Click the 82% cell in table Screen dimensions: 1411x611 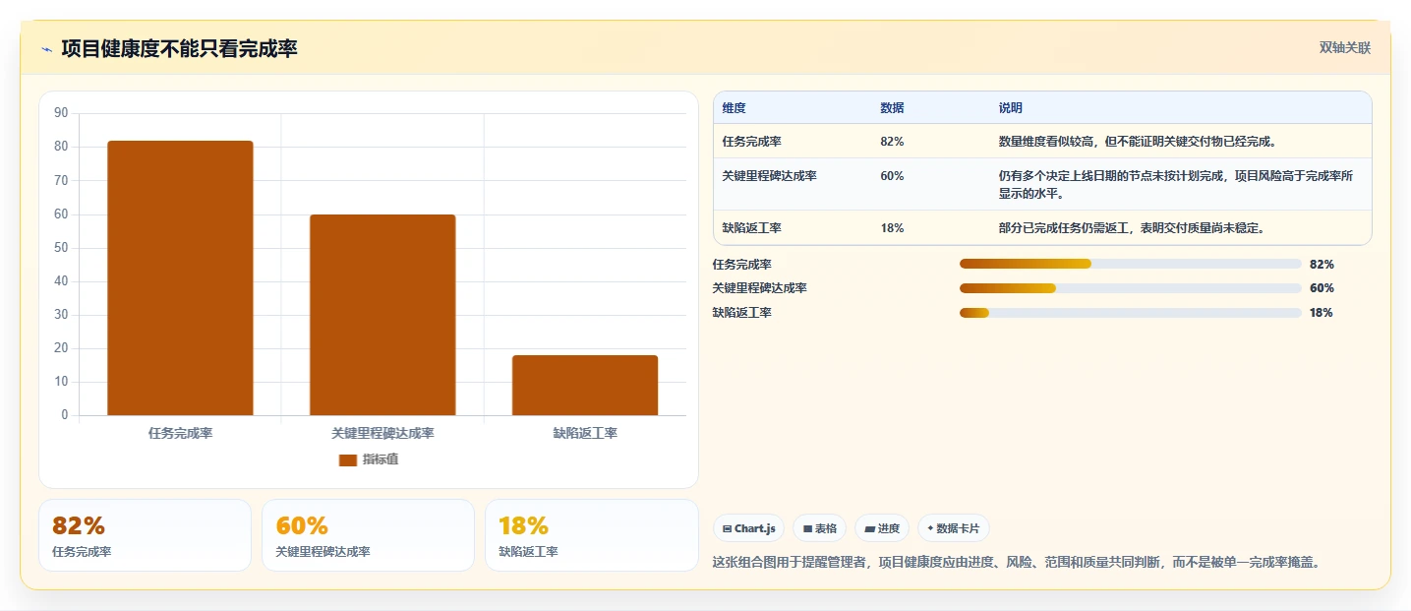coord(892,141)
